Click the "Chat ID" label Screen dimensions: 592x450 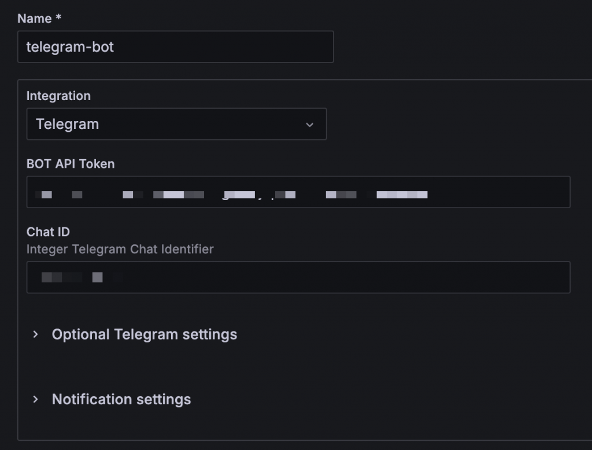click(48, 232)
